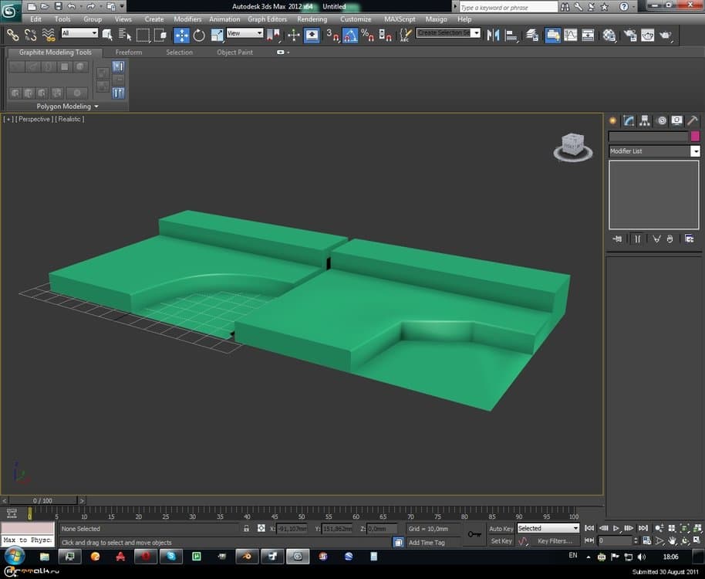The image size is (705, 579).
Task: Toggle the Spinner Snap button
Action: (x=385, y=35)
